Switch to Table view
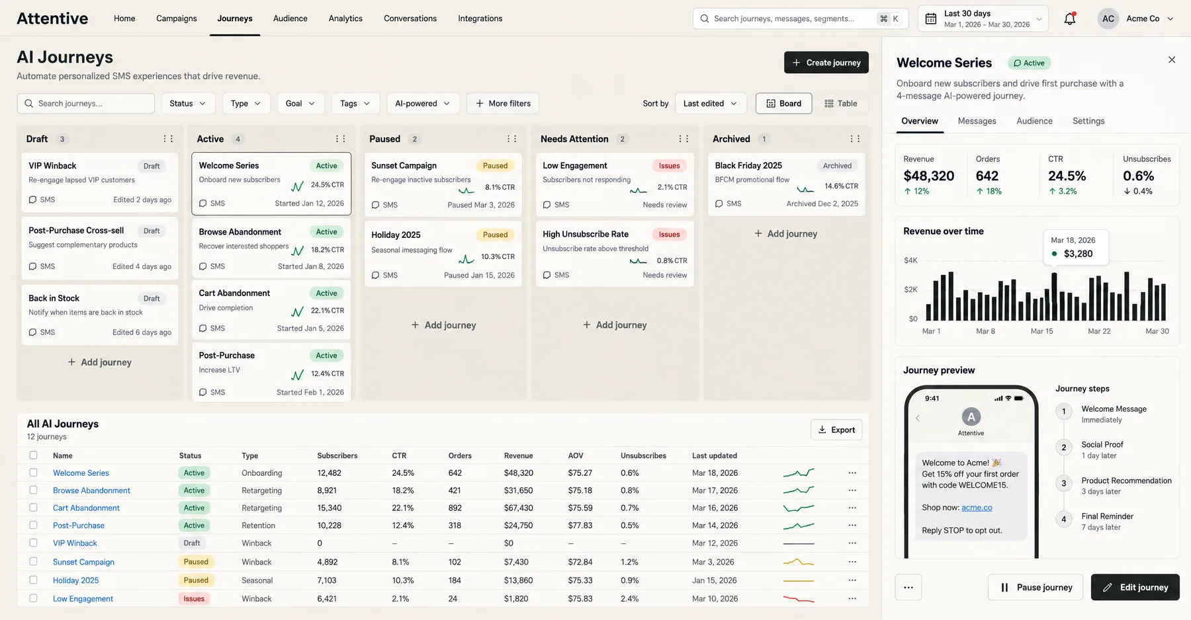The width and height of the screenshot is (1191, 620). click(841, 103)
